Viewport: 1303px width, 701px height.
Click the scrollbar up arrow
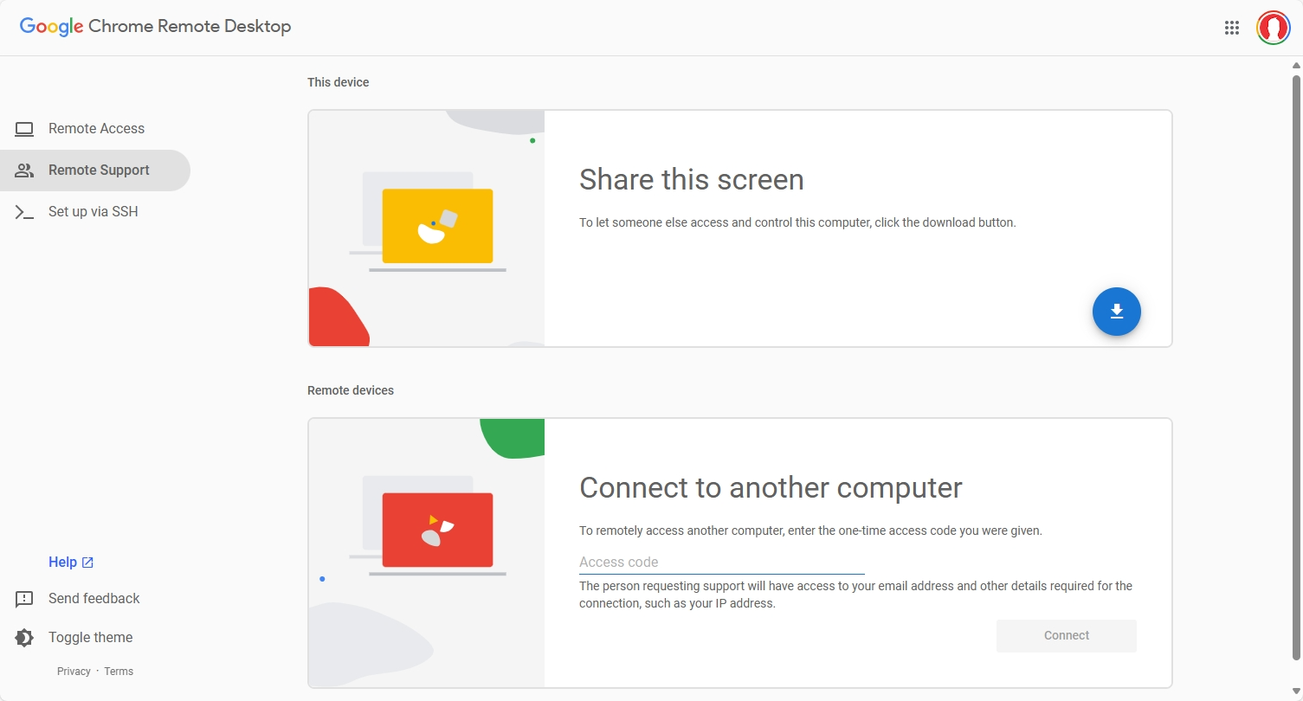(x=1296, y=65)
